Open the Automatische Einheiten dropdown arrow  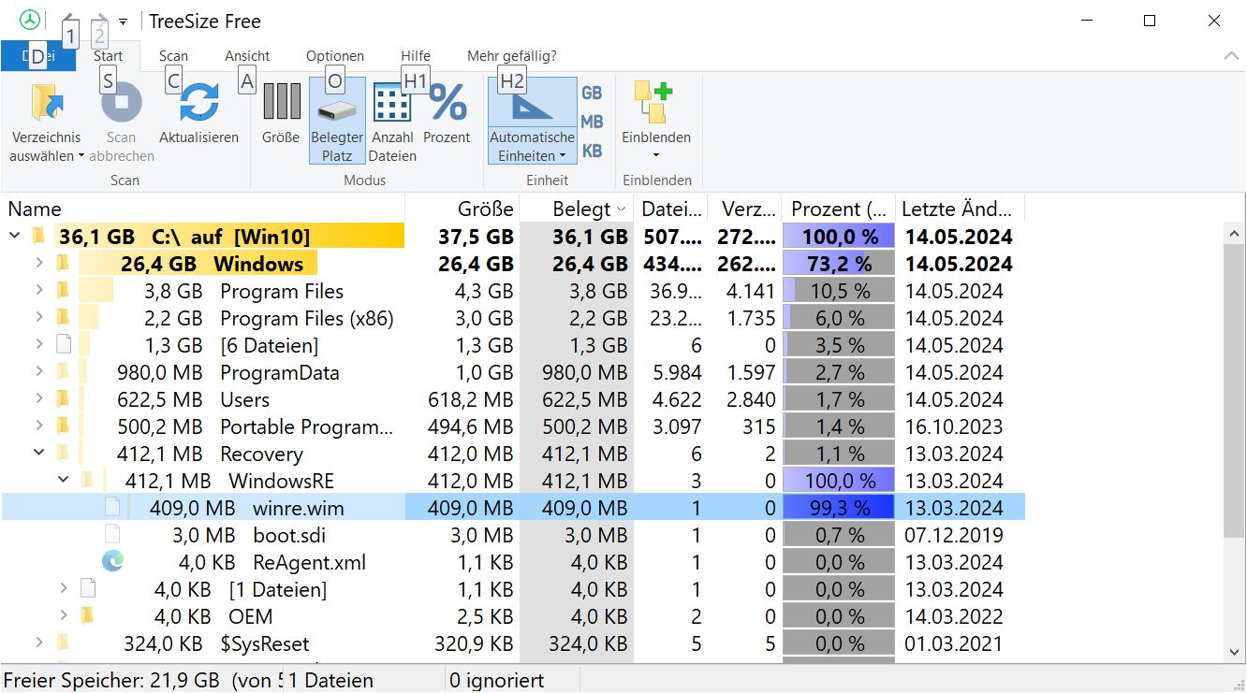tap(563, 156)
